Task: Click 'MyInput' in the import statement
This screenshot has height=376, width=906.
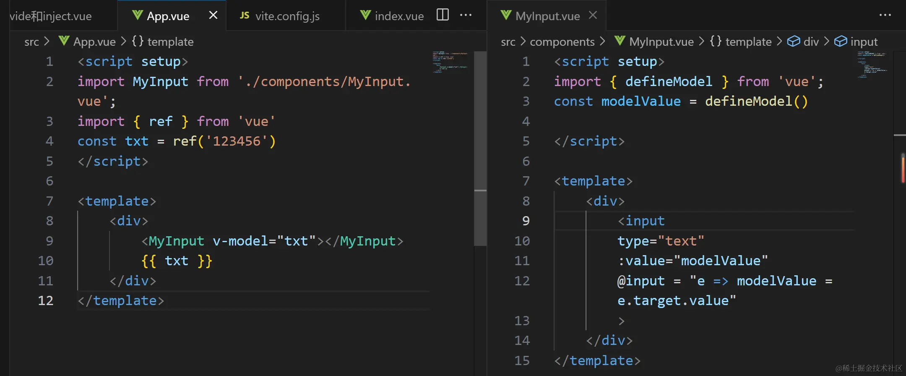Action: click(160, 81)
